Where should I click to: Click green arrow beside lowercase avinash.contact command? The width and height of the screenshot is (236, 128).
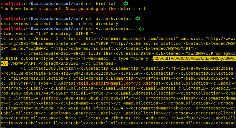tap(138, 19)
